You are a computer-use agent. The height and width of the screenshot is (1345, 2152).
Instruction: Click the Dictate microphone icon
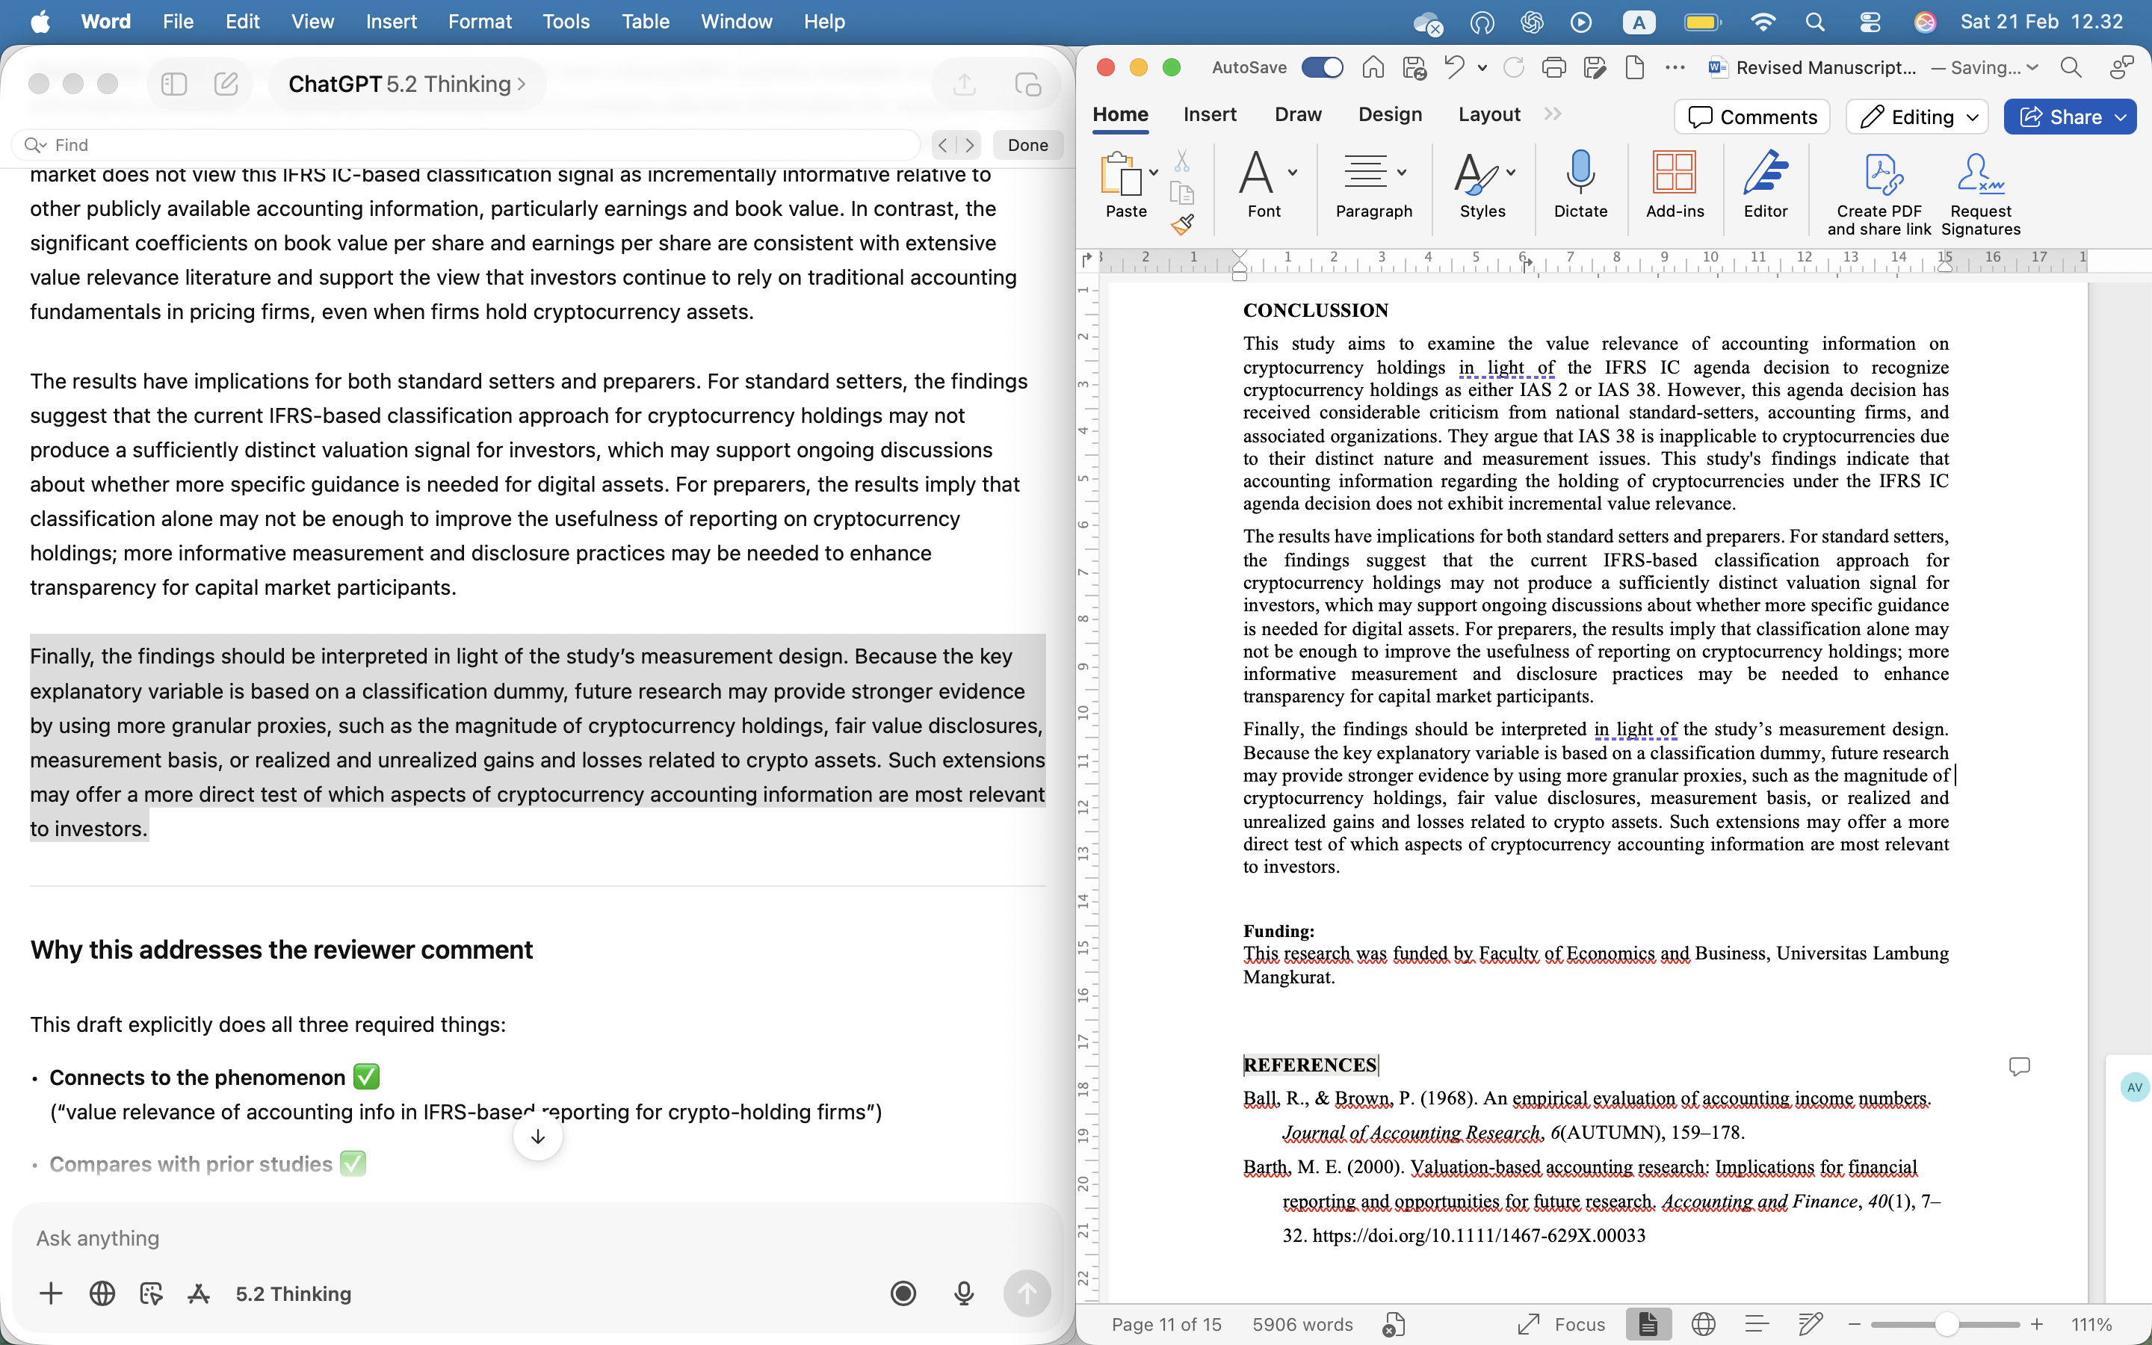point(1580,173)
